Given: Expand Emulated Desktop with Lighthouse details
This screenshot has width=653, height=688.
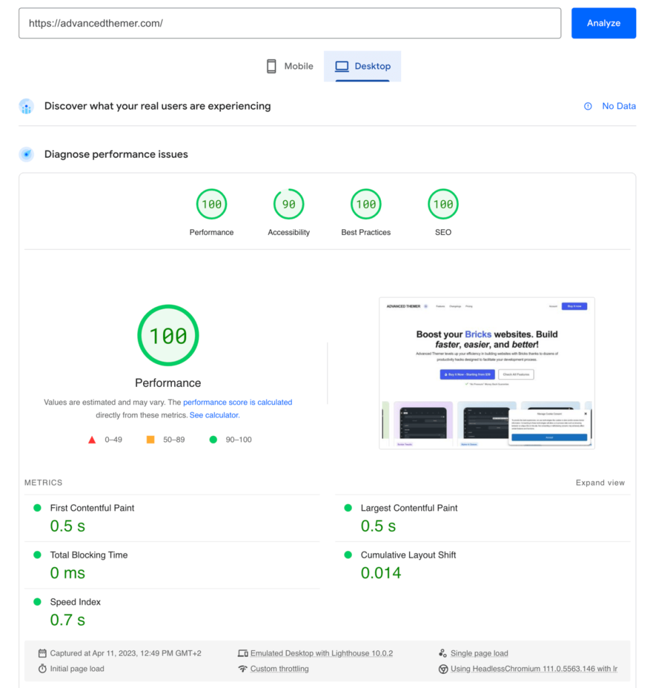Looking at the screenshot, I should pyautogui.click(x=321, y=652).
